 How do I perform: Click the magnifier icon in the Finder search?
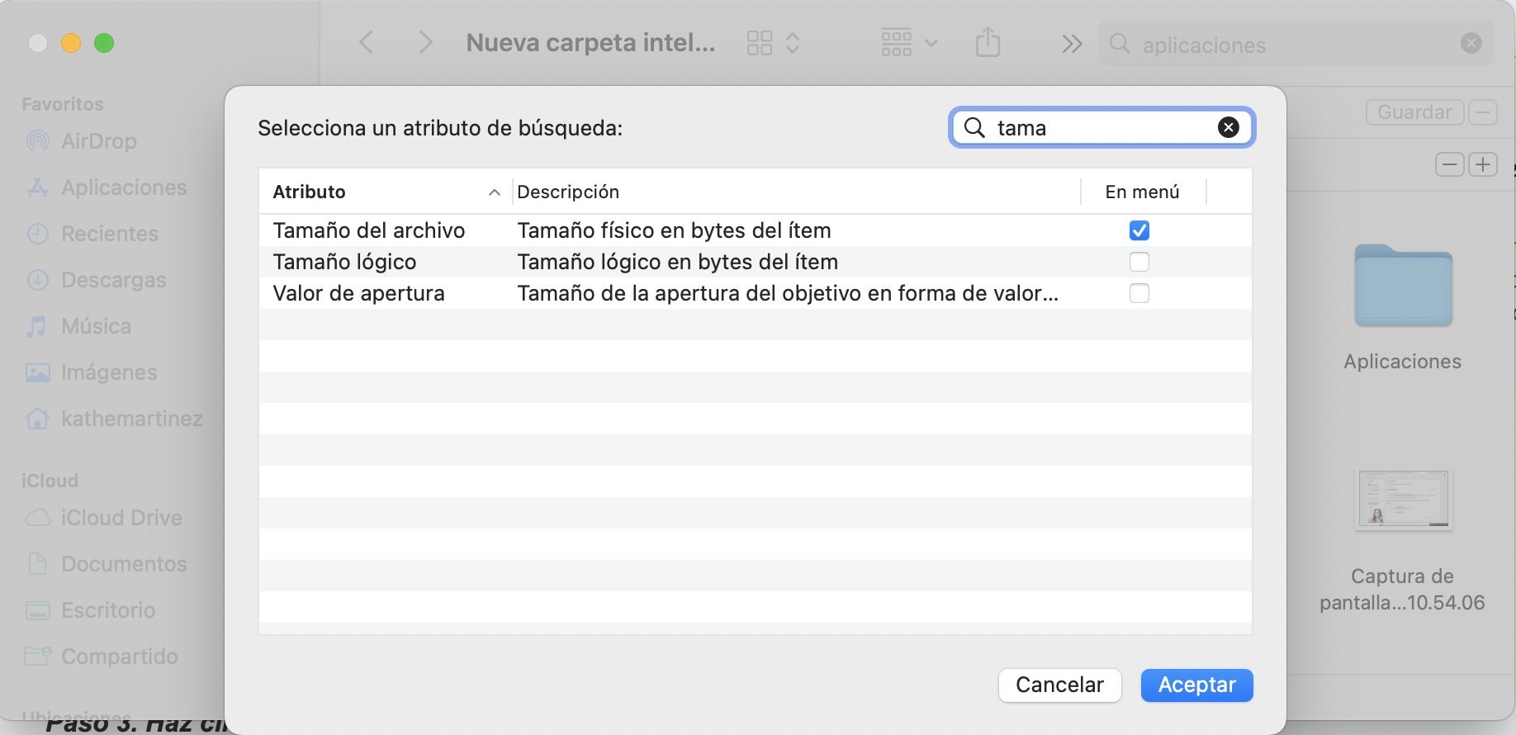click(x=1120, y=43)
